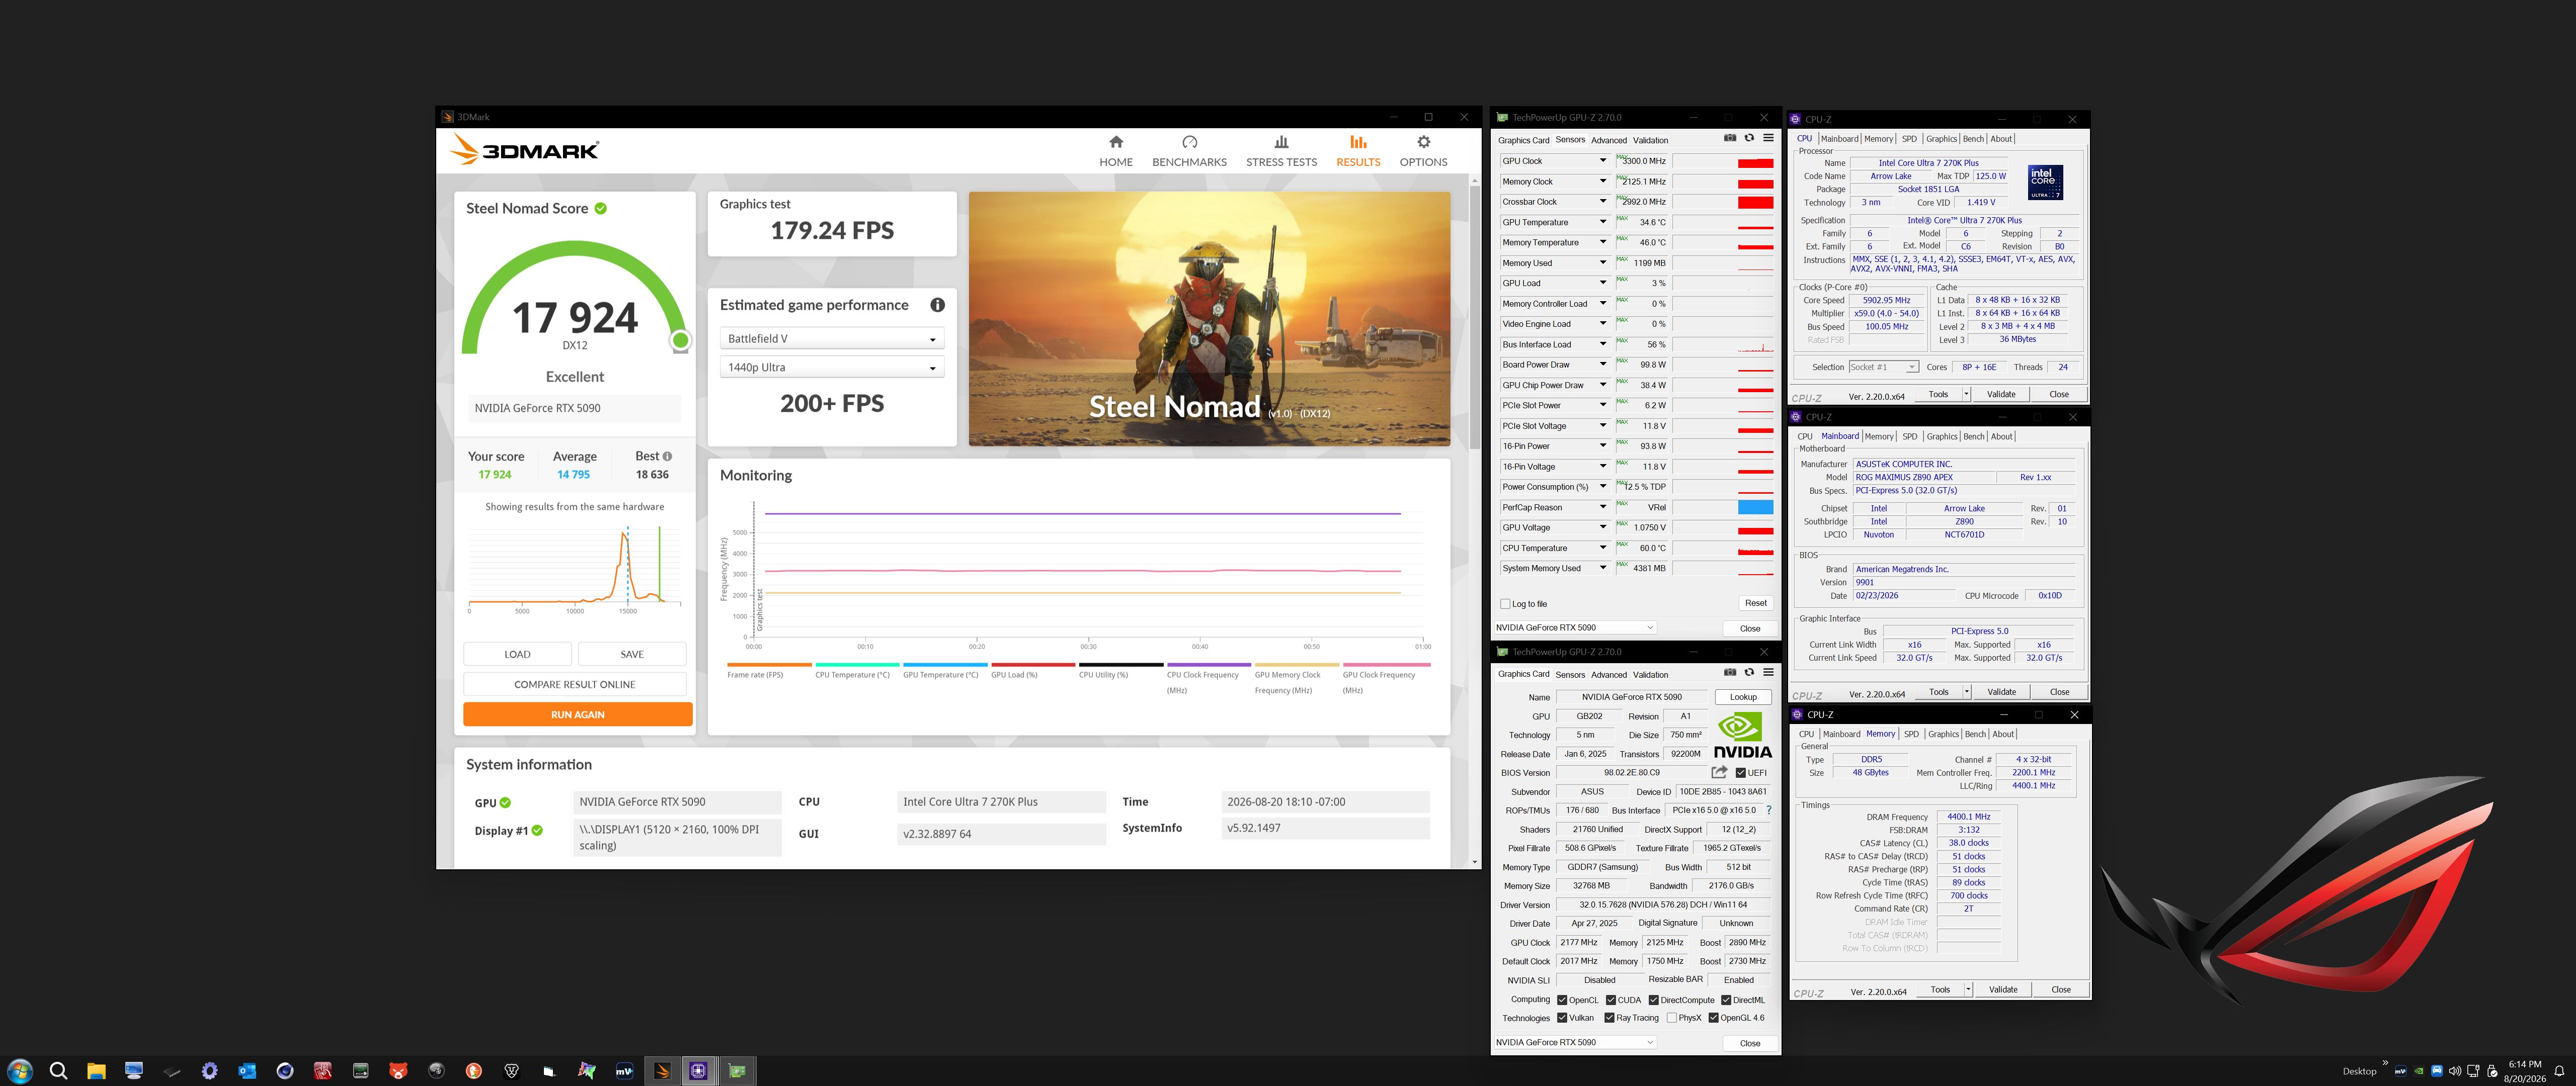This screenshot has width=2576, height=1086.
Task: Open hamburger menu in GPU-Z Graphics Card window
Action: coord(1768,672)
